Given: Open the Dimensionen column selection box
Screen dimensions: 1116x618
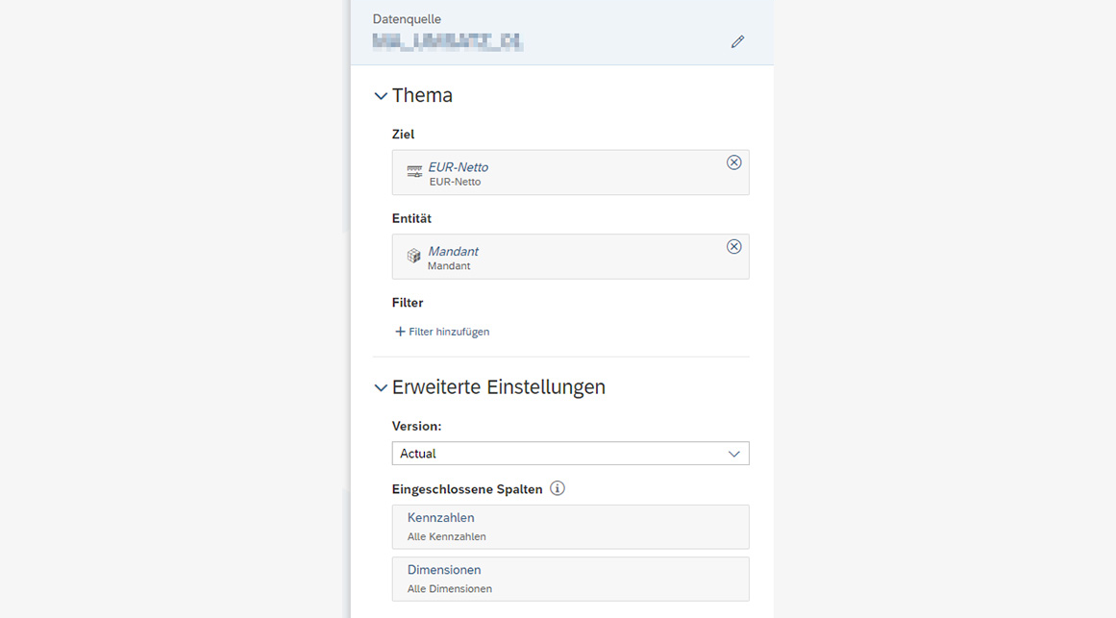Looking at the screenshot, I should [570, 579].
